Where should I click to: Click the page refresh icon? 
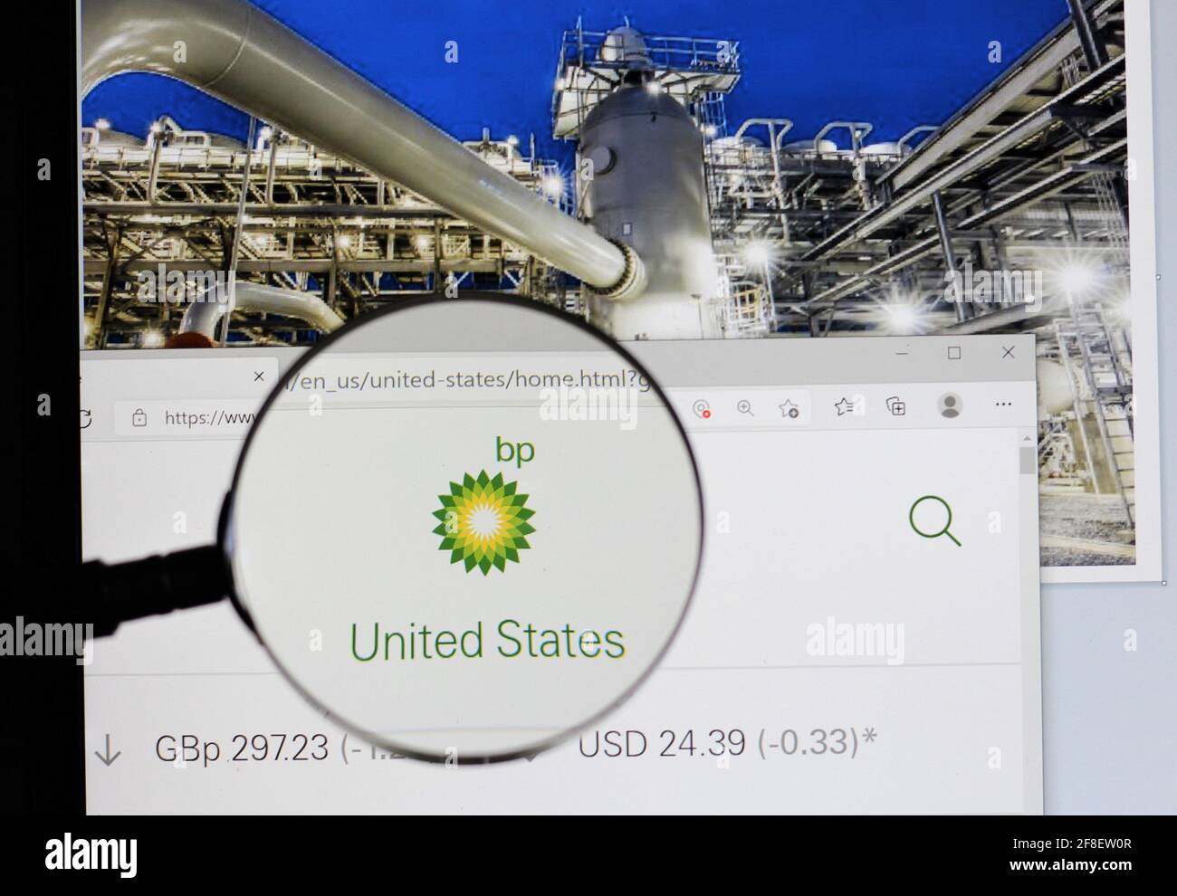coord(84,418)
